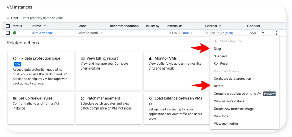Open the ilum-dev-node instance link
The height and width of the screenshot is (137, 292).
click(x=43, y=33)
